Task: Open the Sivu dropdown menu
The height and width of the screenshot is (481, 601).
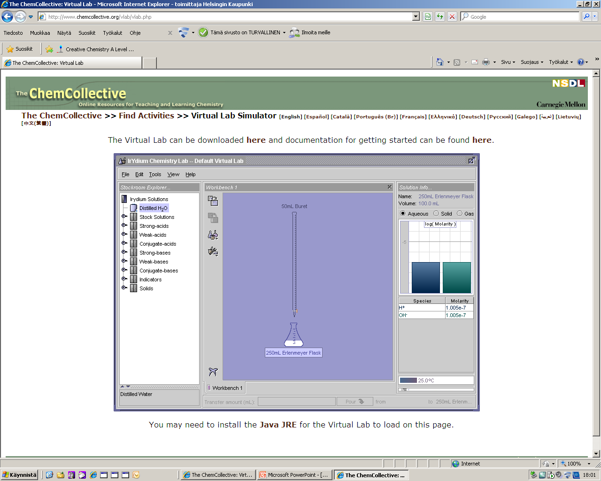Action: [508, 62]
